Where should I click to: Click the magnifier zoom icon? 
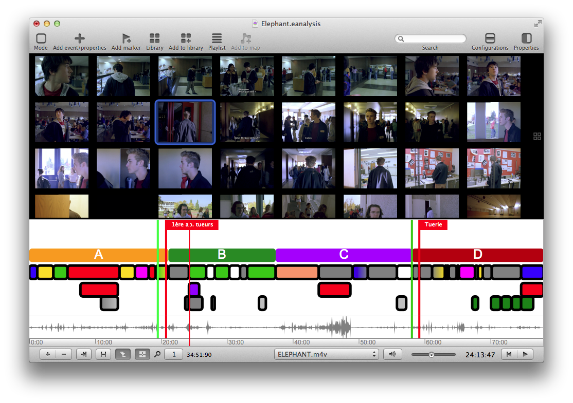tap(157, 354)
